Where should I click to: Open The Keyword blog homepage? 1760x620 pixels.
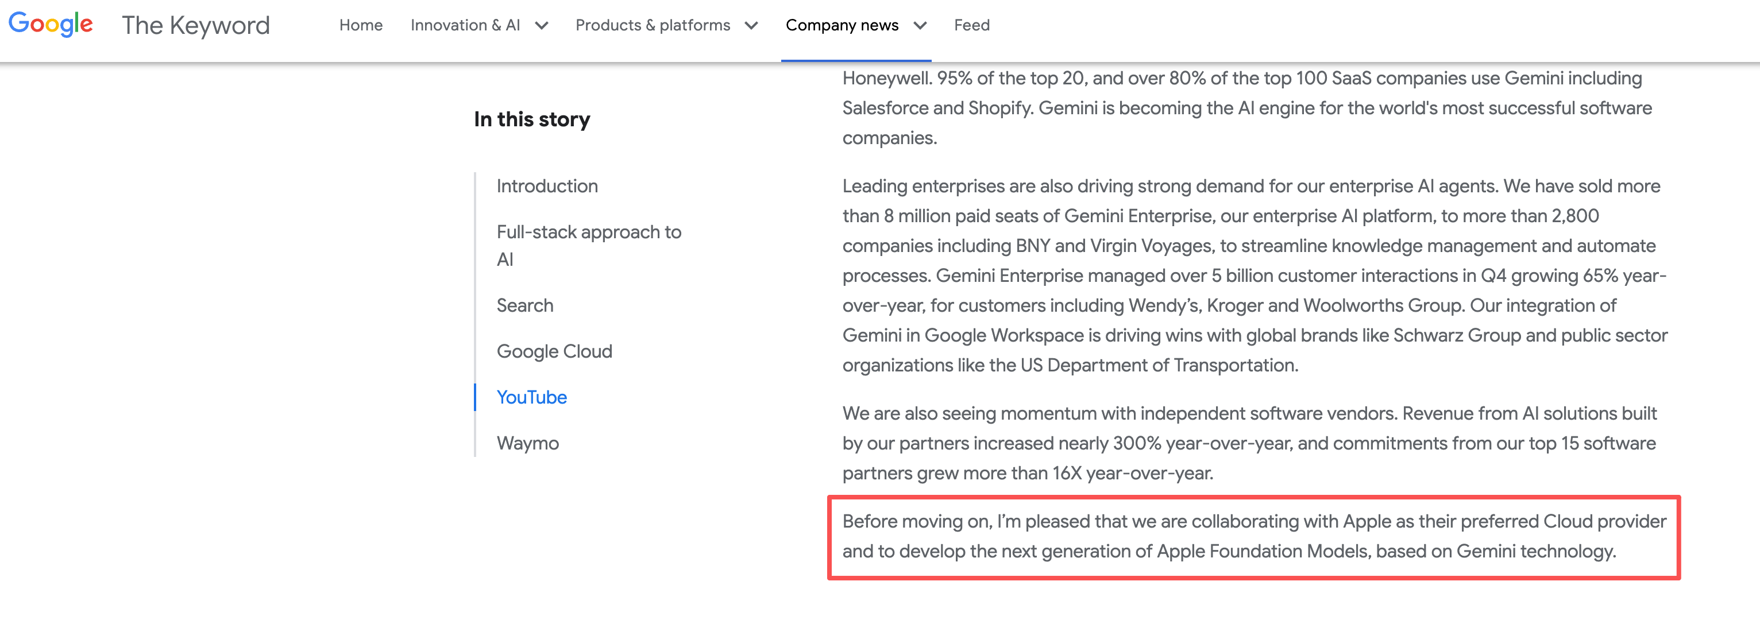(195, 25)
